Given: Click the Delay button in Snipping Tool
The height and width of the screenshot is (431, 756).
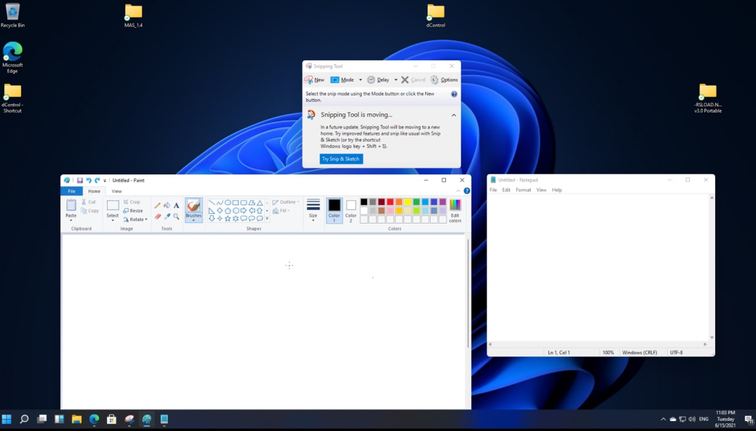Looking at the screenshot, I should click(379, 80).
